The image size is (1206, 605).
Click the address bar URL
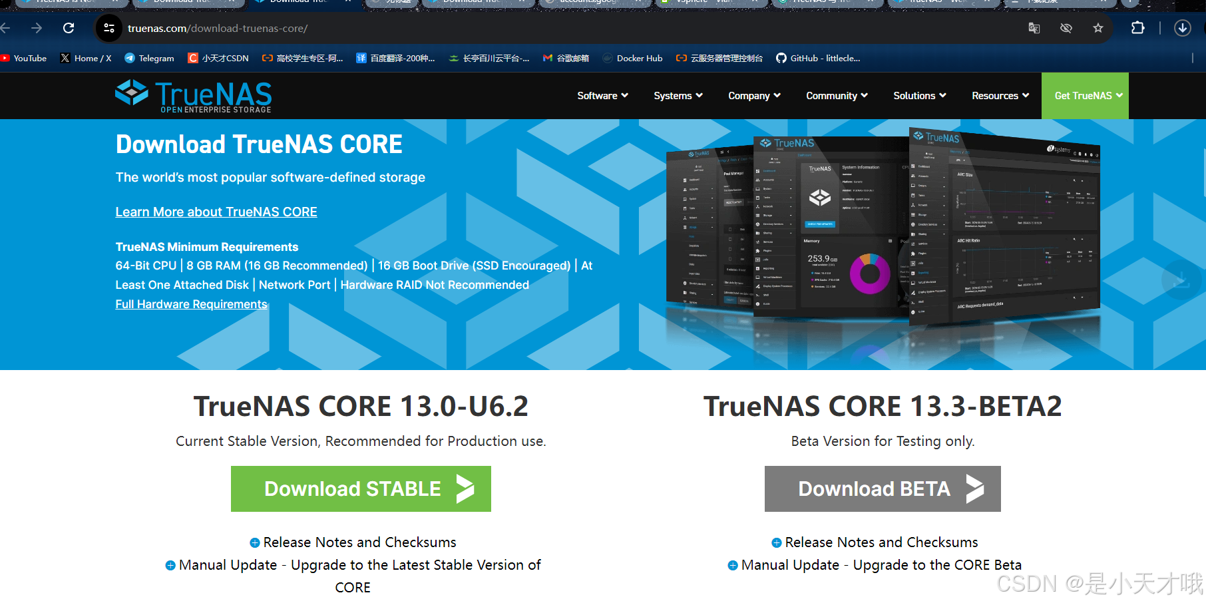coord(217,28)
